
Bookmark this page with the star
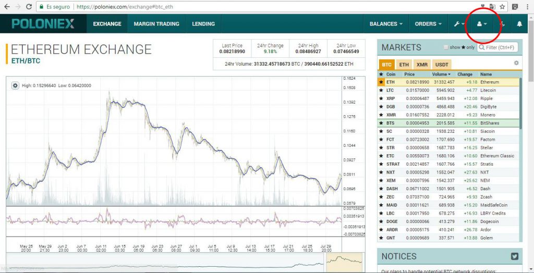point(502,6)
